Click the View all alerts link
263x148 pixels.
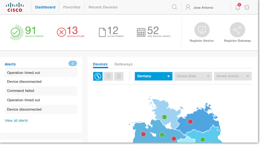16,120
